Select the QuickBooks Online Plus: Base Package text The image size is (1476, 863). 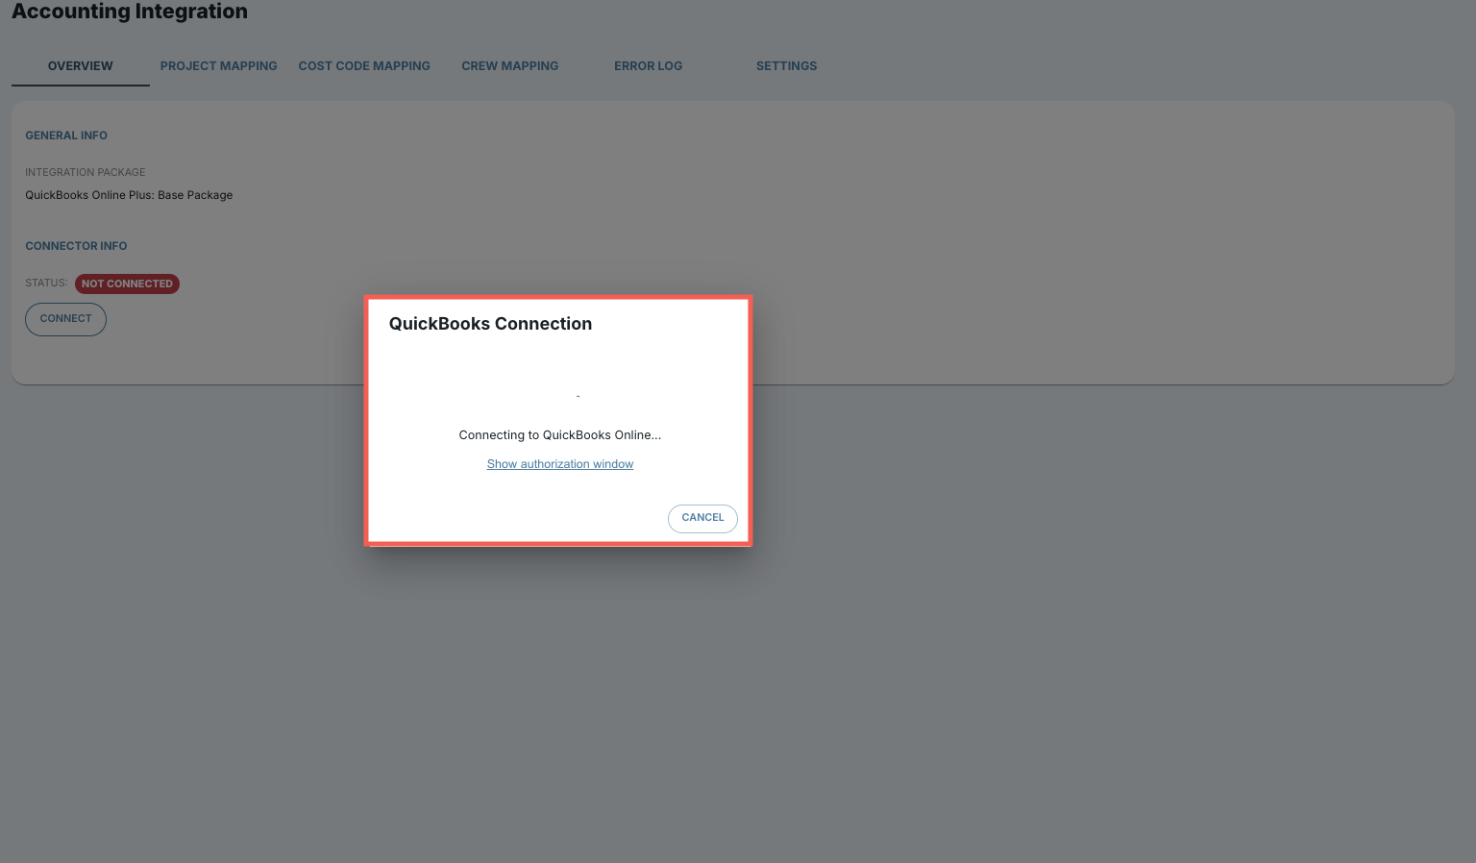coord(129,195)
